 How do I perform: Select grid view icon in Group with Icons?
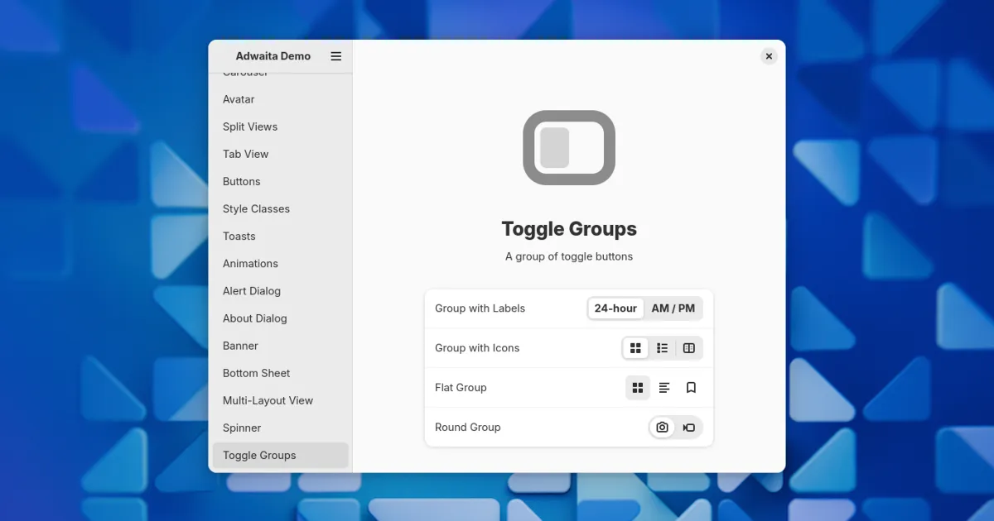pos(635,348)
